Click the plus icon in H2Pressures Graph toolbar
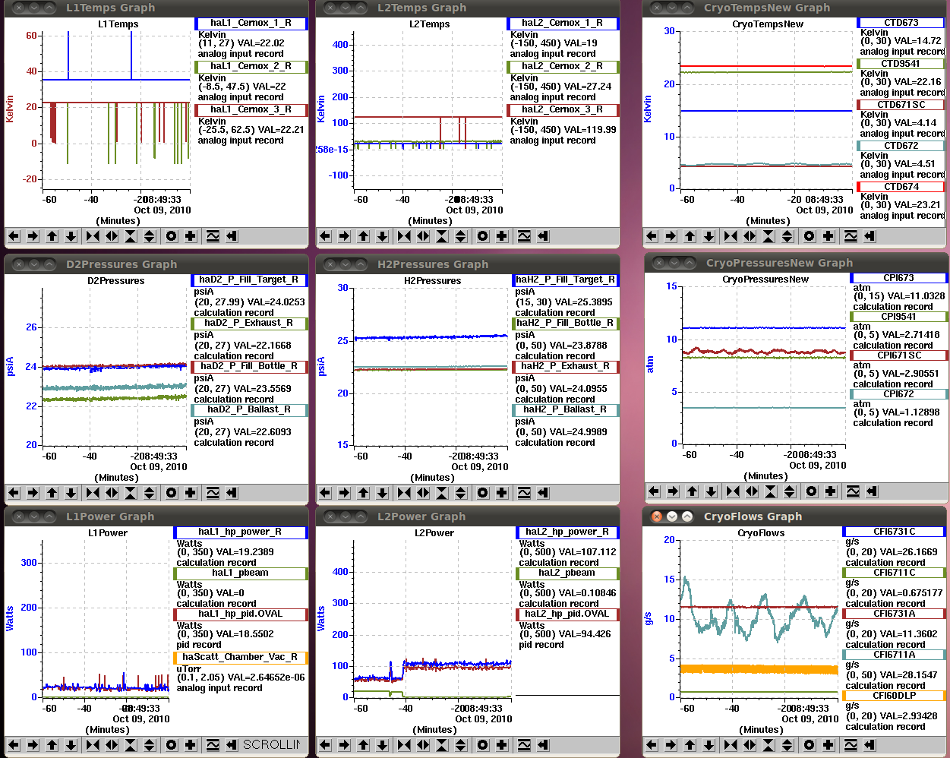The width and height of the screenshot is (950, 758). [502, 493]
